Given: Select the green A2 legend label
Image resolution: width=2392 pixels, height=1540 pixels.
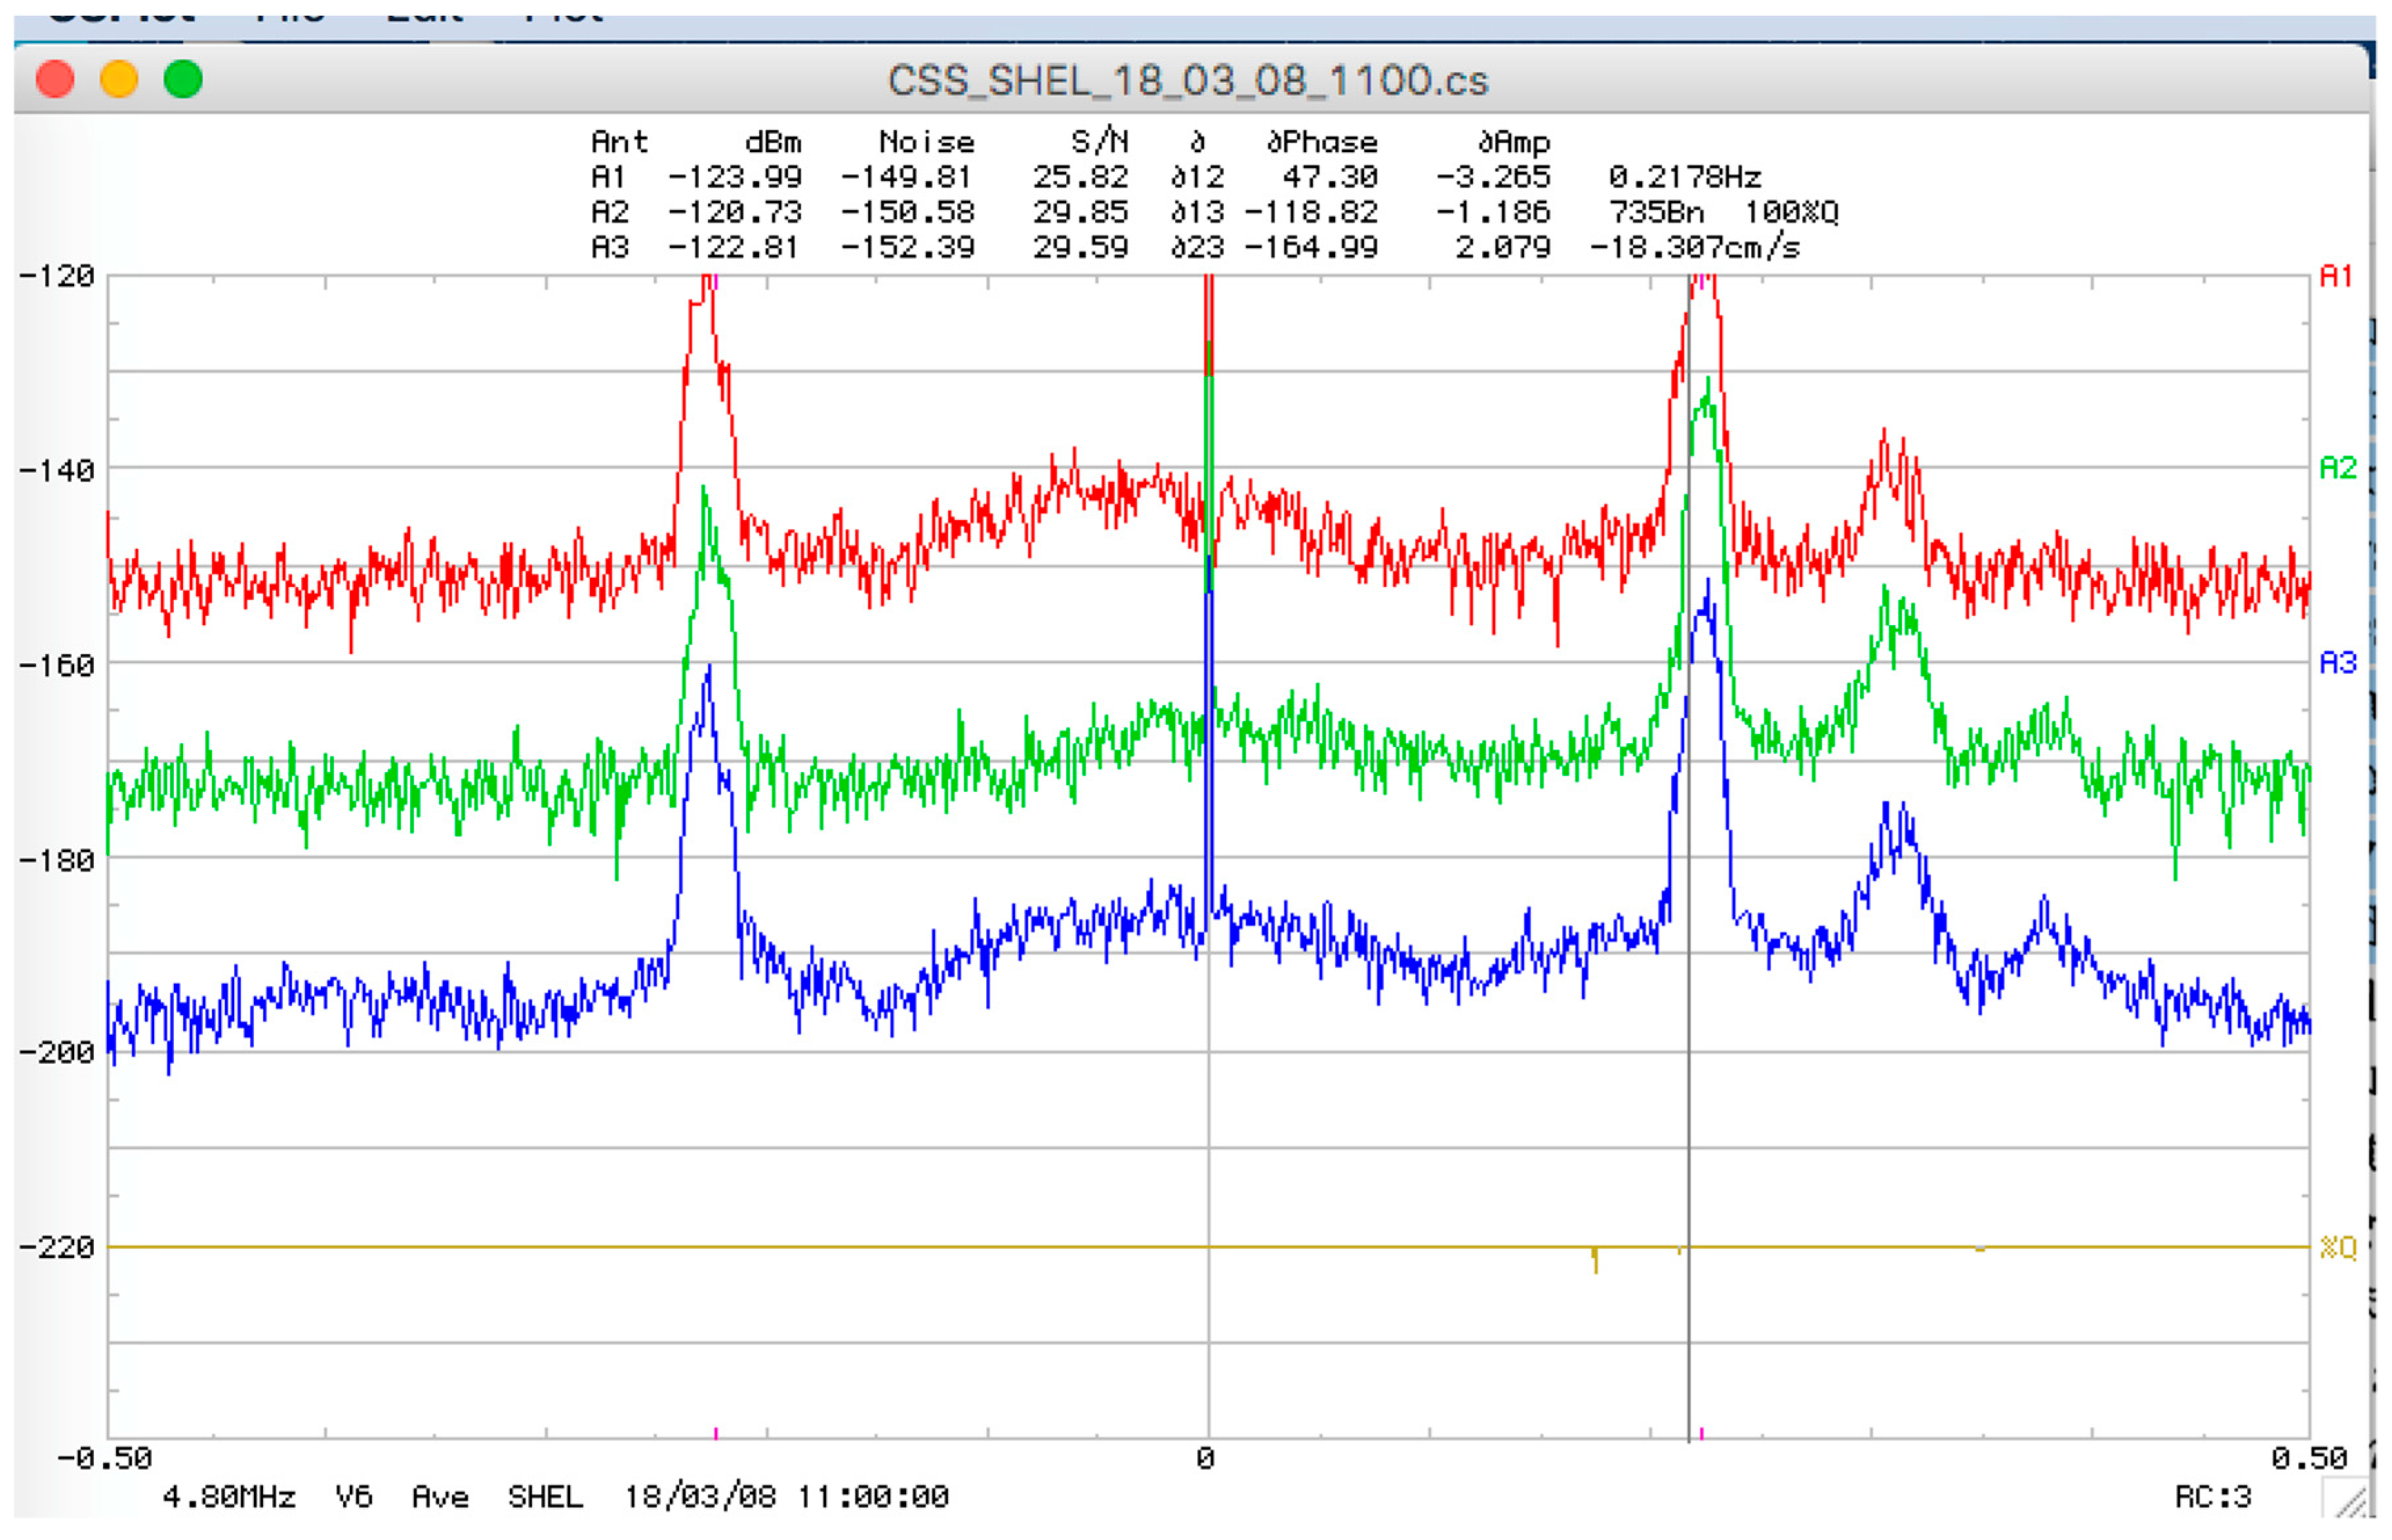Looking at the screenshot, I should coord(2338,468).
